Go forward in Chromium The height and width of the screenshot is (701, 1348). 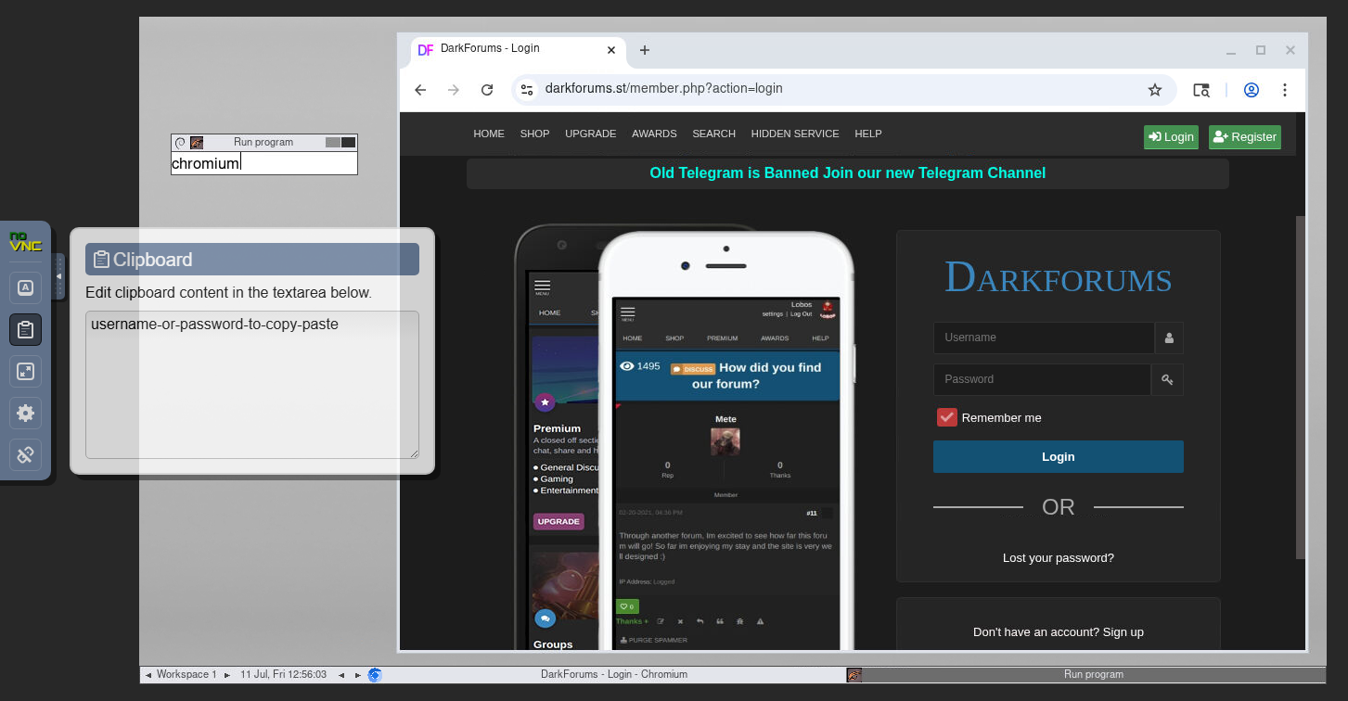coord(454,90)
